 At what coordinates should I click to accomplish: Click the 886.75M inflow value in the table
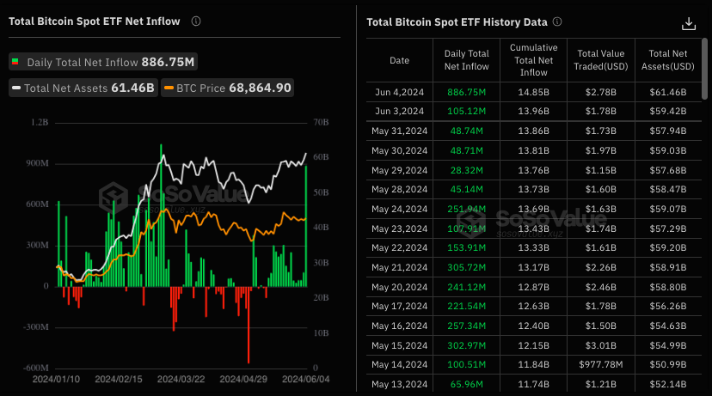click(466, 91)
